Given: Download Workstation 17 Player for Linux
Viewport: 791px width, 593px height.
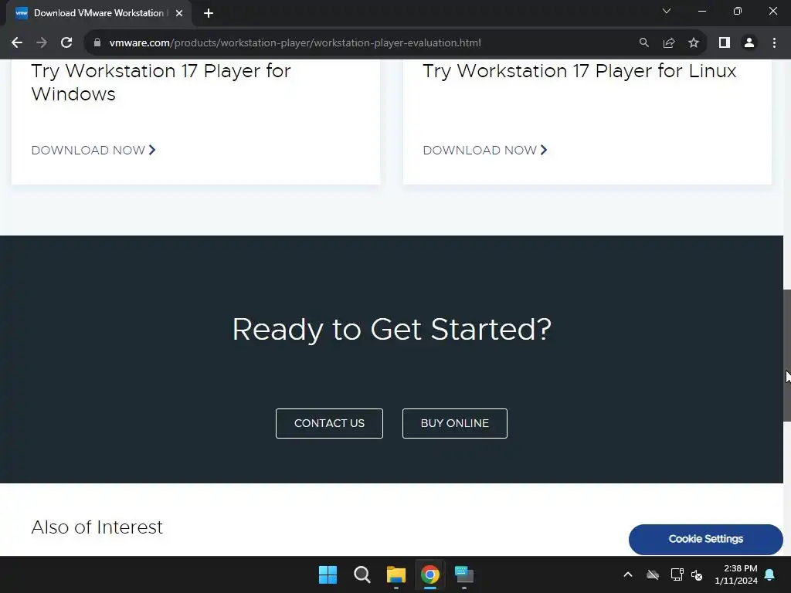Looking at the screenshot, I should click(x=485, y=151).
